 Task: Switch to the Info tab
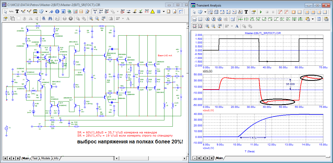(x=56, y=158)
